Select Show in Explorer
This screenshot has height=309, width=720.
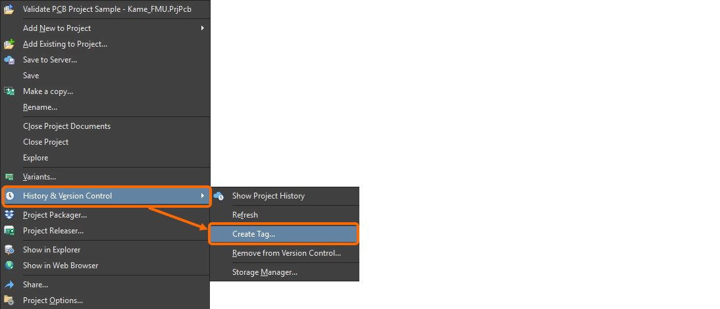pyautogui.click(x=105, y=250)
